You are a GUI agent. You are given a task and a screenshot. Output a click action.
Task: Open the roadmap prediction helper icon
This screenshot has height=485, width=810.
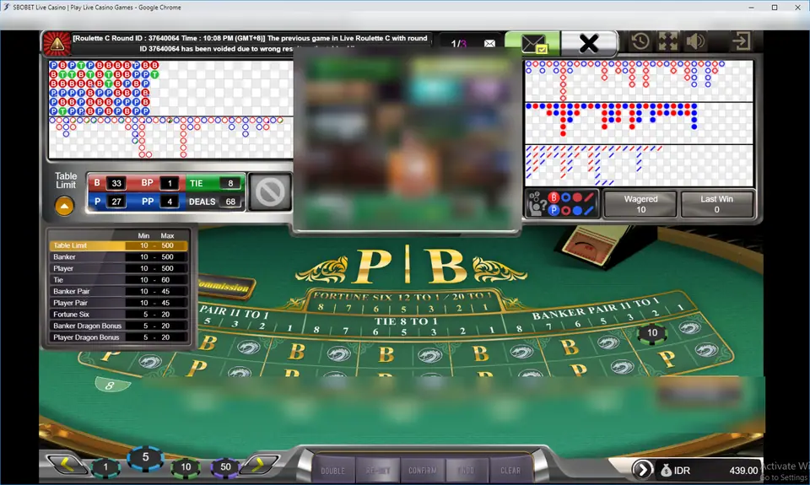tap(537, 204)
